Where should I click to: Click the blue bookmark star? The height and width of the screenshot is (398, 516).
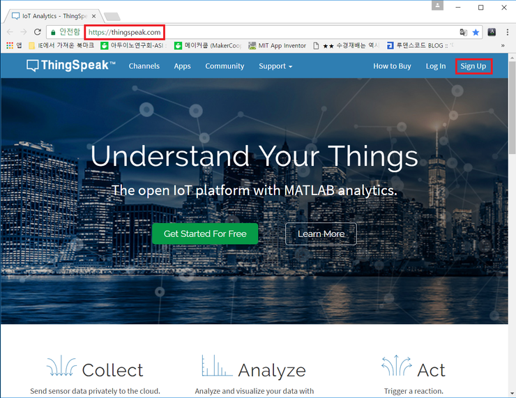476,32
